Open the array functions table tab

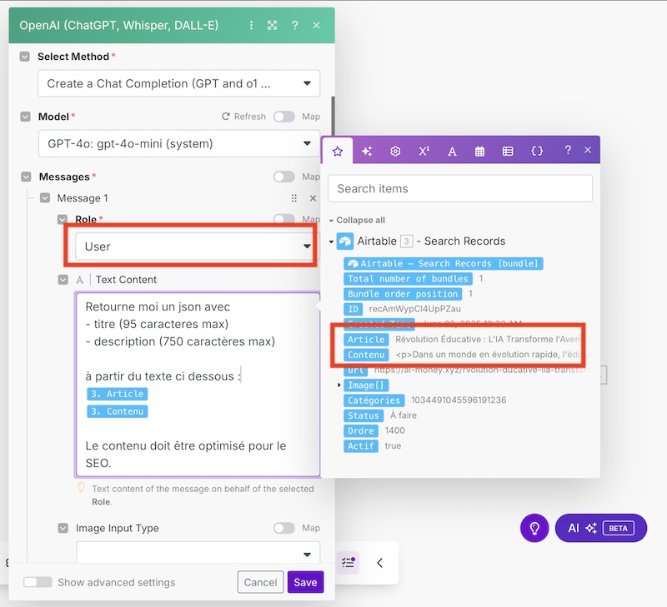click(508, 152)
